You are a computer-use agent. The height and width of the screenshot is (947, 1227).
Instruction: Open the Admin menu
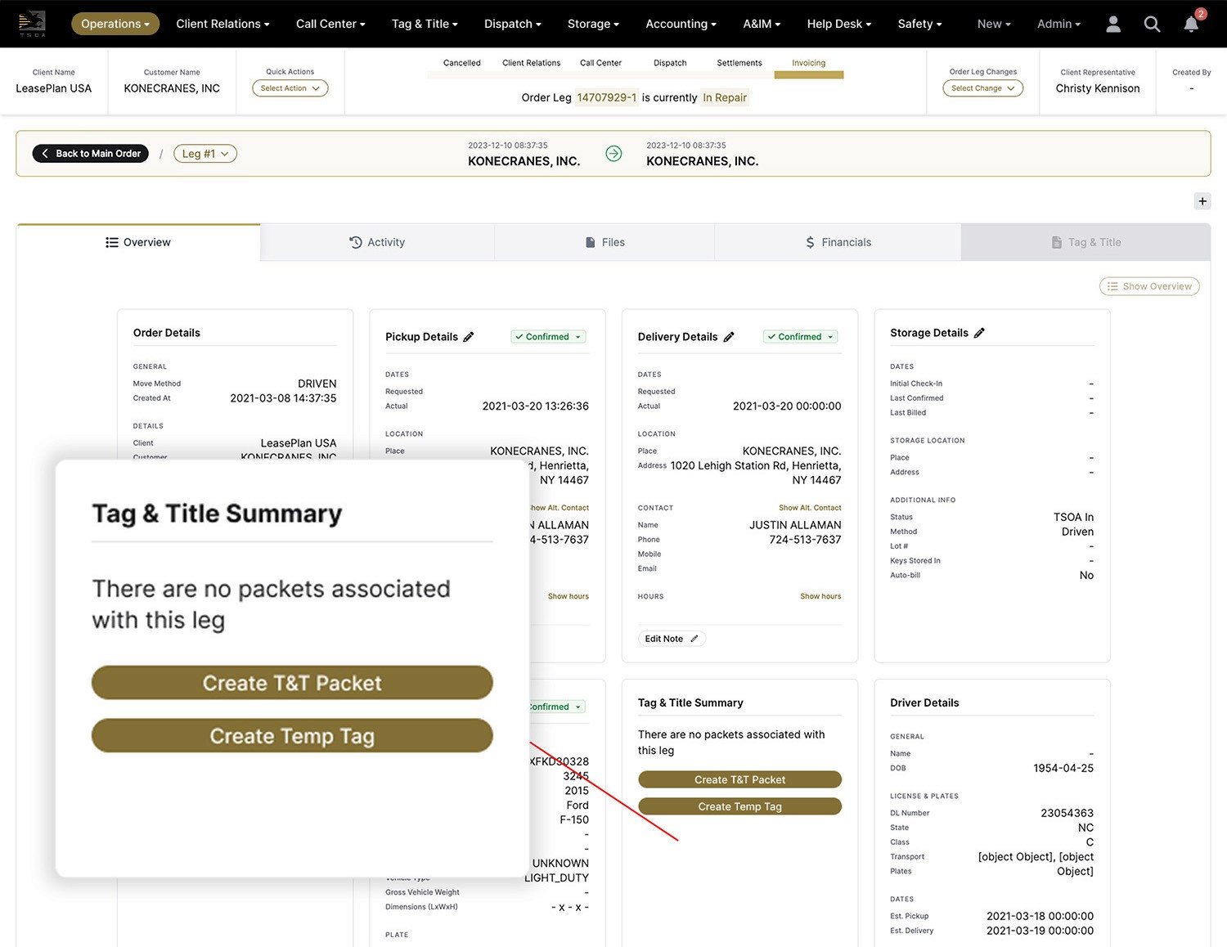(1058, 24)
